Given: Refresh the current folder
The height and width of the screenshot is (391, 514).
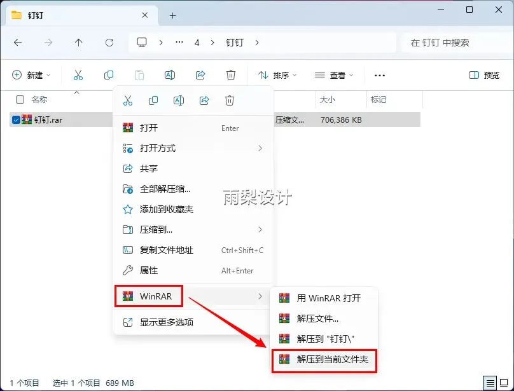Looking at the screenshot, I should click(x=109, y=43).
